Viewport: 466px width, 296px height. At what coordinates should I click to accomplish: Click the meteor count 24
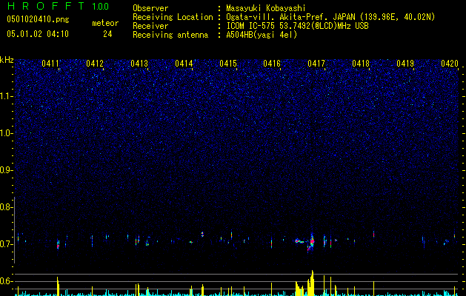pyautogui.click(x=107, y=34)
